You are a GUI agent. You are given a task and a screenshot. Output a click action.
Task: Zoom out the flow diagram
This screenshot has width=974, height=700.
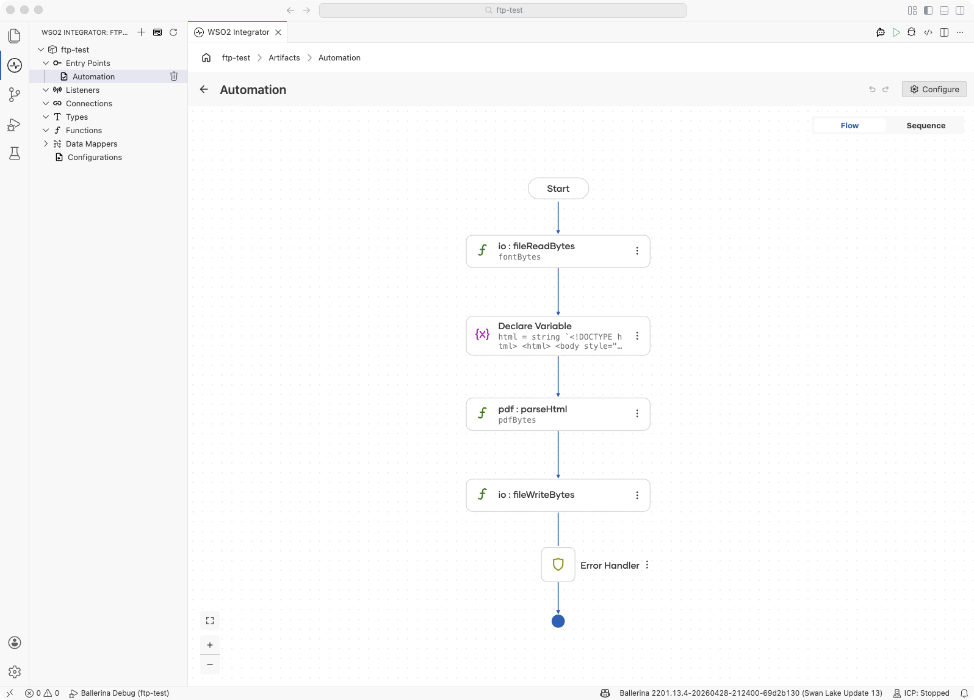pos(210,665)
